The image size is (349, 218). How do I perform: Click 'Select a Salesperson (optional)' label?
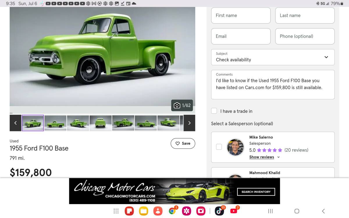[x=242, y=124]
